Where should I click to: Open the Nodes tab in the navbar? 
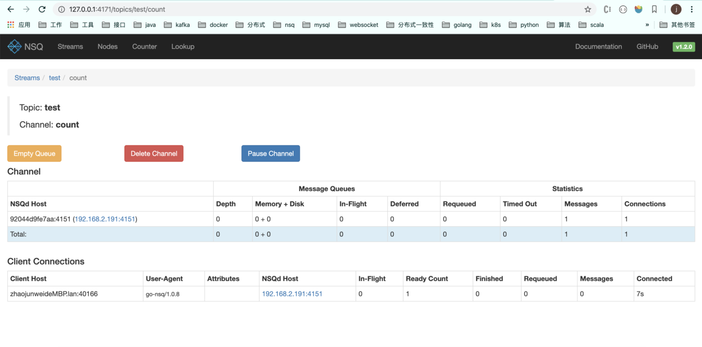[x=107, y=47]
